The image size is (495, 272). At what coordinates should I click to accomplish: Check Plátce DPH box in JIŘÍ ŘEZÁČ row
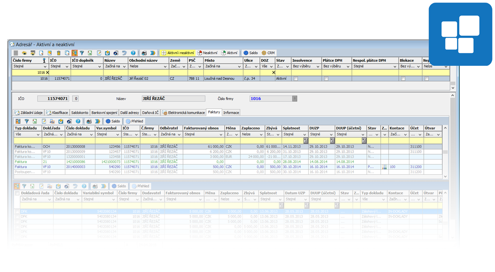point(326,79)
